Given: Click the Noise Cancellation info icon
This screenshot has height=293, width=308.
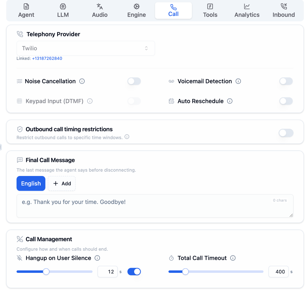Looking at the screenshot, I should point(82,81).
